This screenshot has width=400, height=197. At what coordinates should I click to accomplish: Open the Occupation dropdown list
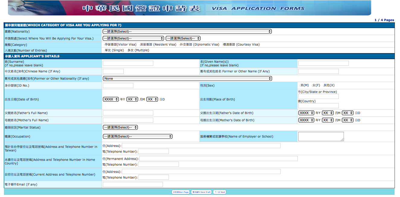click(x=137, y=136)
